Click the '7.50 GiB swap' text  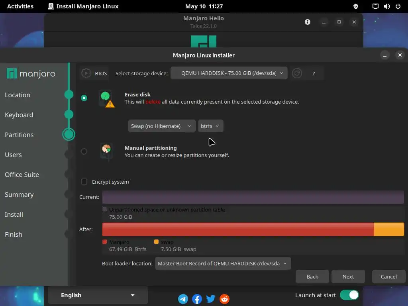pos(178,249)
